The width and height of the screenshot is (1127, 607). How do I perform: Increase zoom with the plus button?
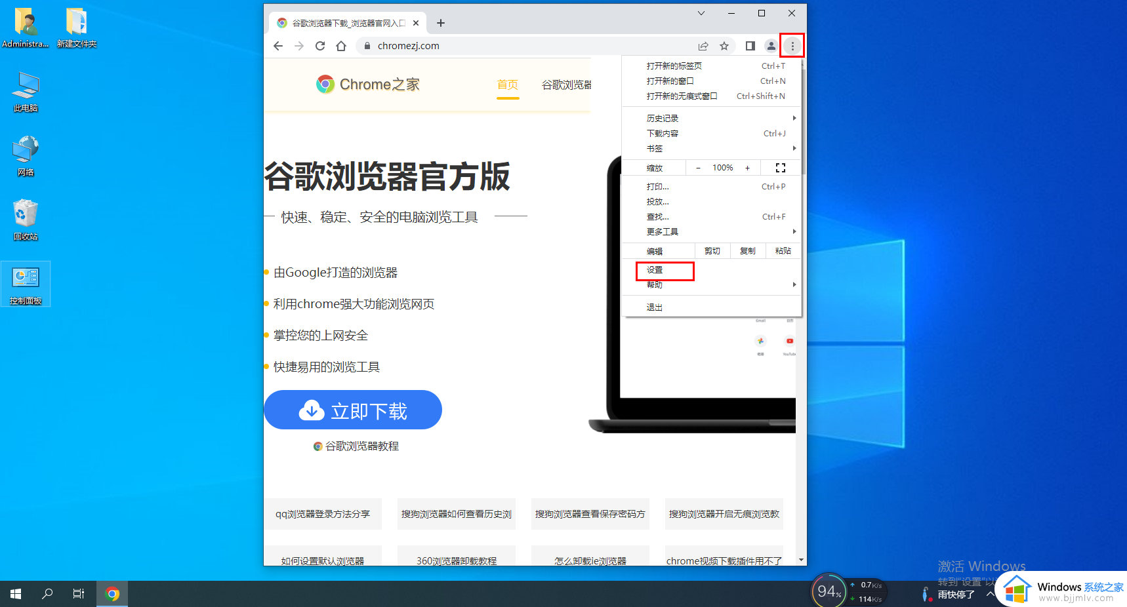(x=747, y=168)
